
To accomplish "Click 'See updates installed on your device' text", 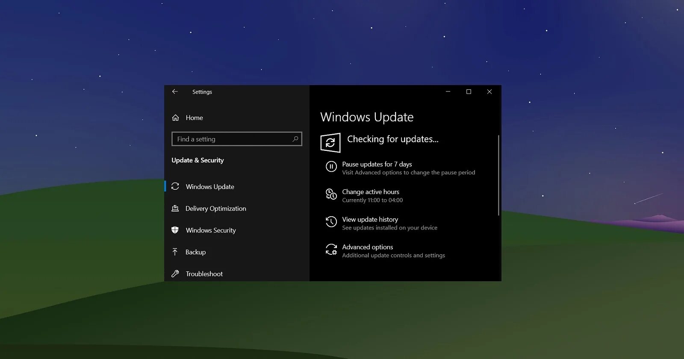I will point(390,228).
